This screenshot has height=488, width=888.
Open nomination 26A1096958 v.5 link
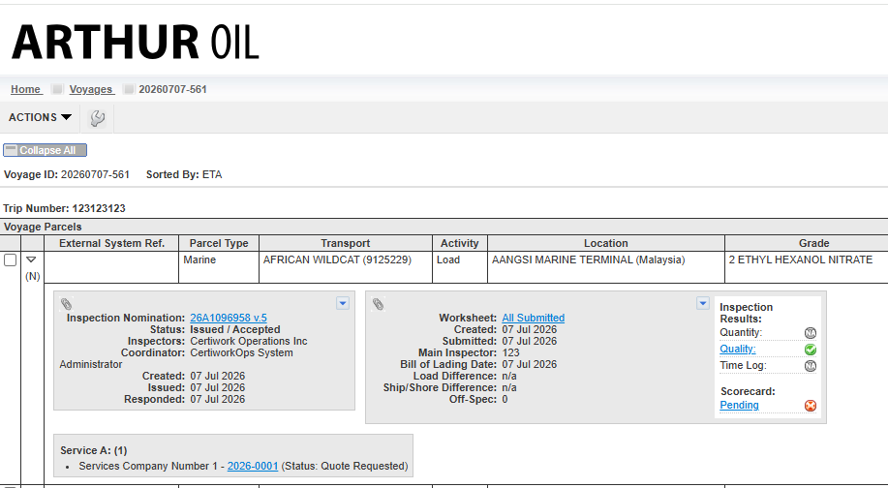pos(229,319)
